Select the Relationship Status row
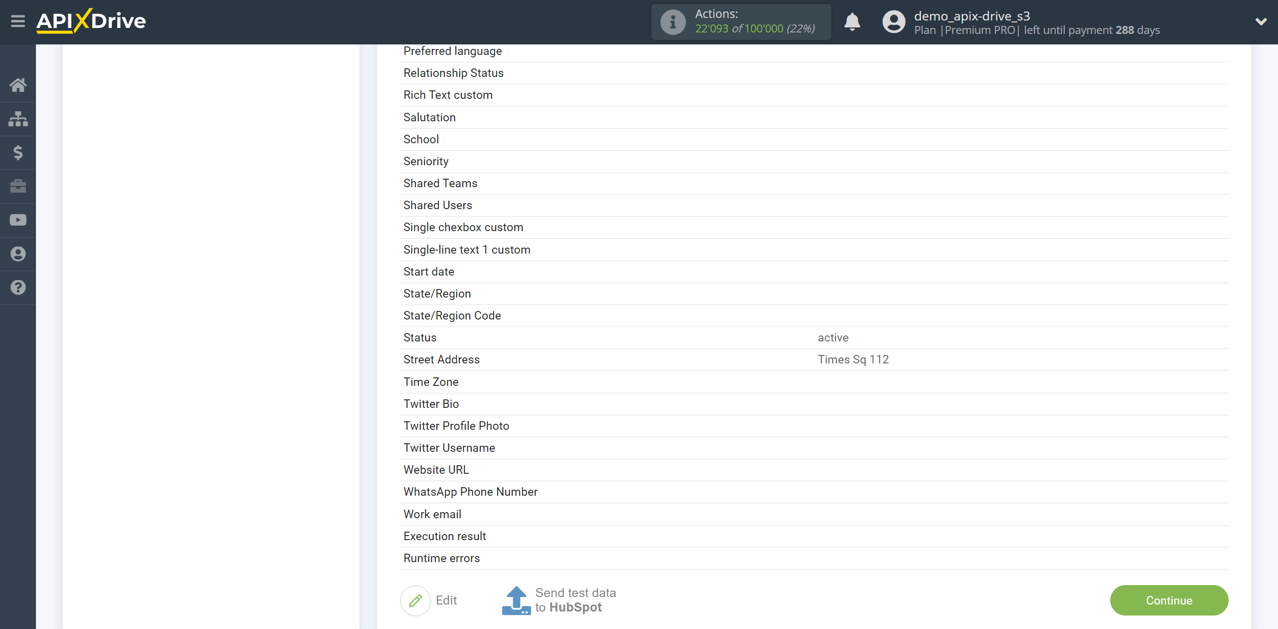This screenshot has width=1278, height=629. click(814, 73)
